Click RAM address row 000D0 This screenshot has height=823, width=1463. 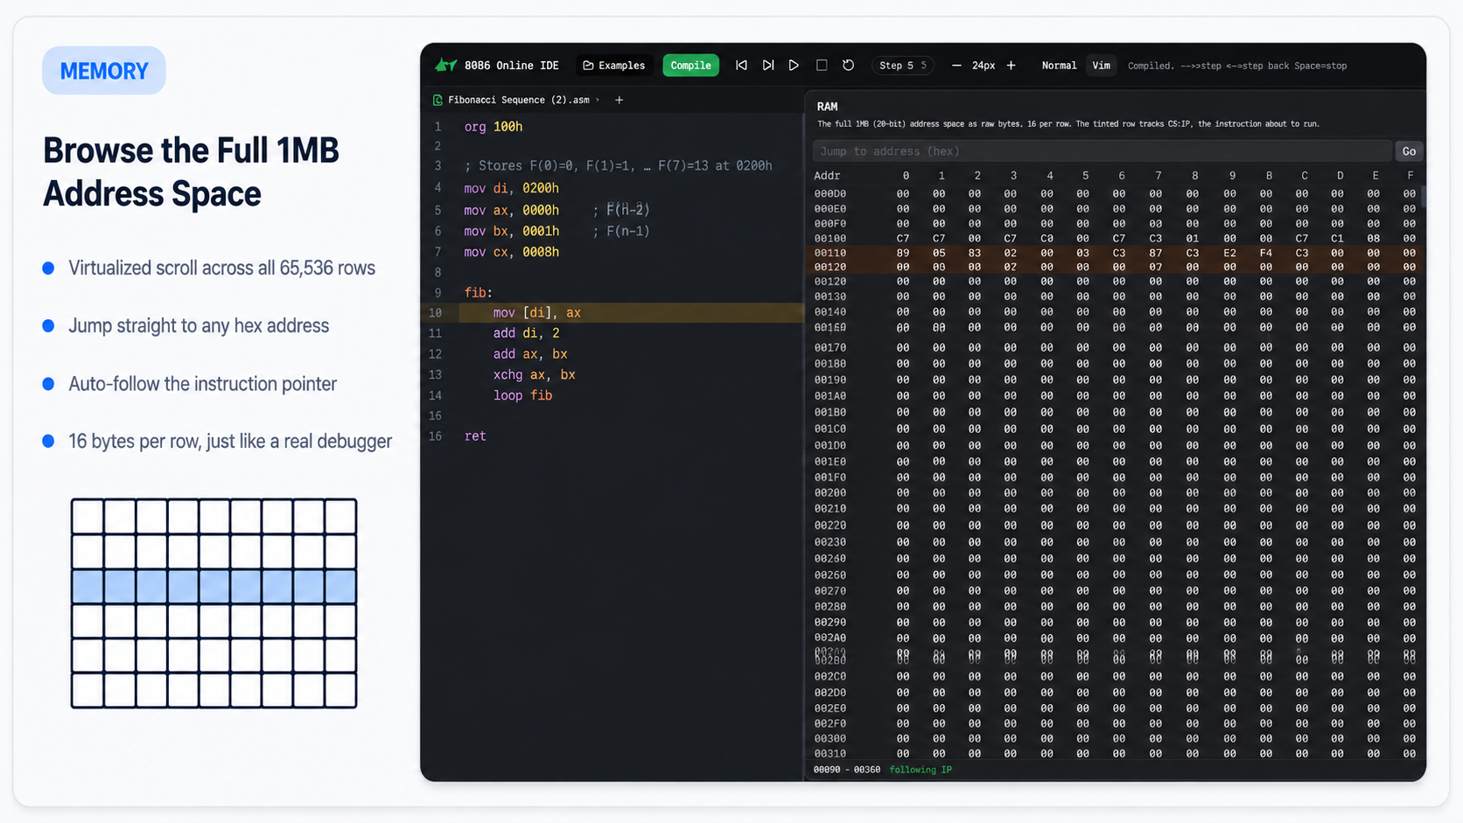click(1116, 194)
